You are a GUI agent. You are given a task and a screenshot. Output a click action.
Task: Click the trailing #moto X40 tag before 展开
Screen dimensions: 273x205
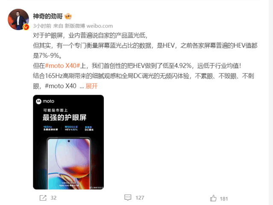coord(61,86)
